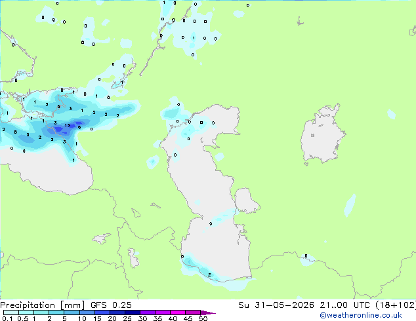Click the "30" legend scale label
The image size is (416, 321).
tap(142, 318)
